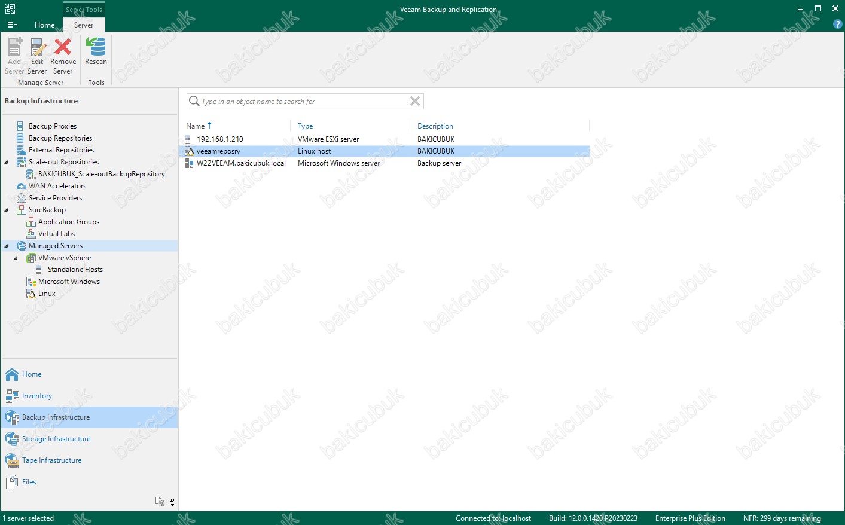Open the main hamburger menu button

point(12,25)
